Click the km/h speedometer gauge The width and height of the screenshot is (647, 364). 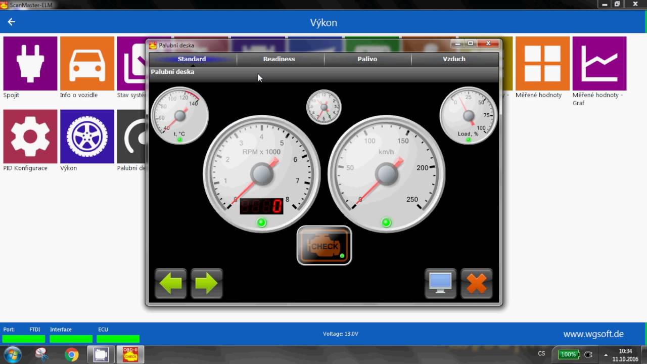387,174
